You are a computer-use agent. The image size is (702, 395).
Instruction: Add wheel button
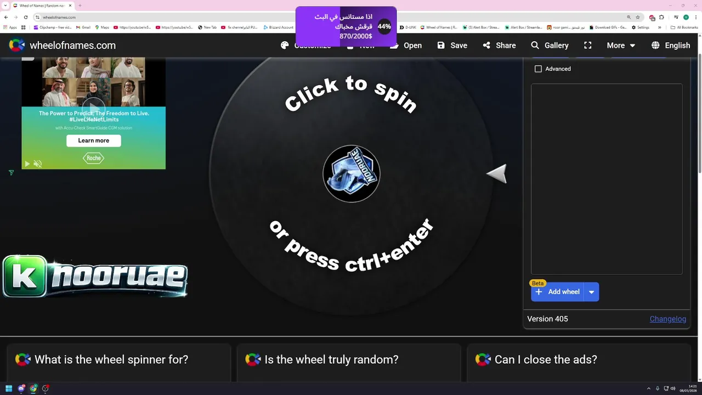pos(558,292)
